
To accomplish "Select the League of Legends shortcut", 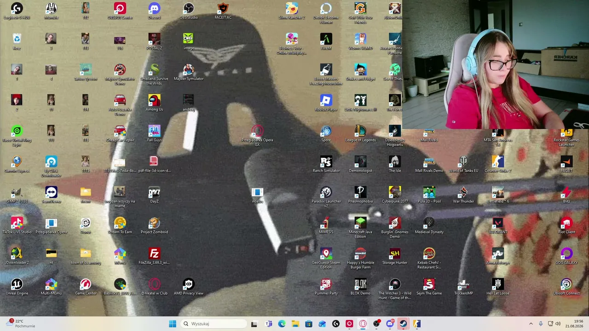I will point(360,134).
